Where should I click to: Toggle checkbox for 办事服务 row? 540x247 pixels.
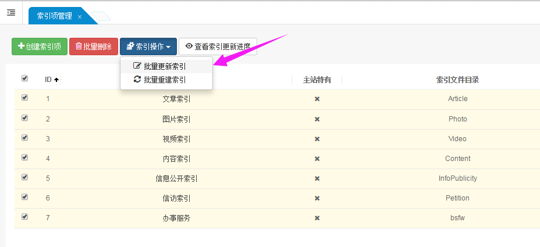[24, 217]
